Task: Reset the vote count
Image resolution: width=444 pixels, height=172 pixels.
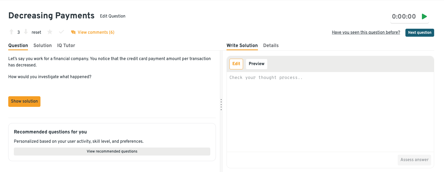Action: [x=36, y=32]
